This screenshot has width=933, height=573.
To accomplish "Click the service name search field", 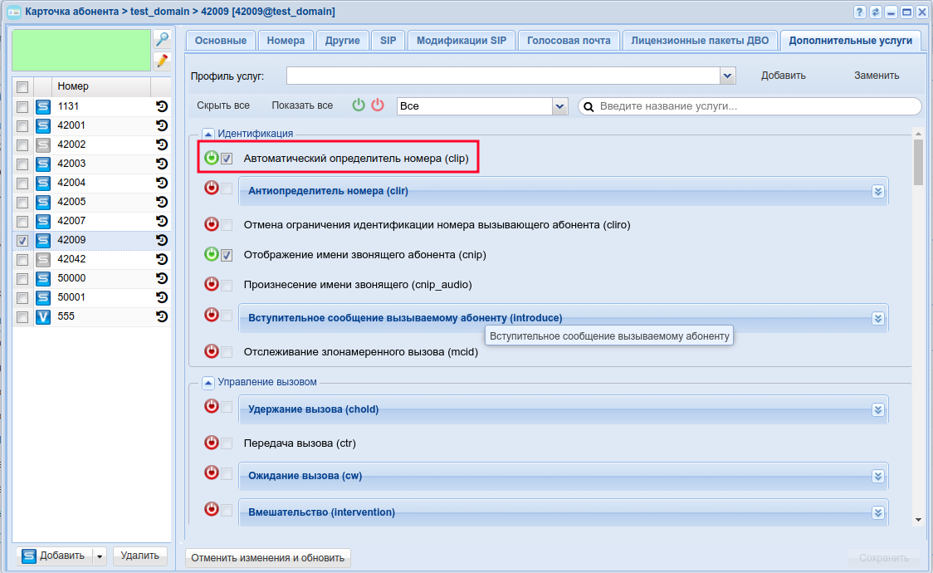I will (x=755, y=106).
